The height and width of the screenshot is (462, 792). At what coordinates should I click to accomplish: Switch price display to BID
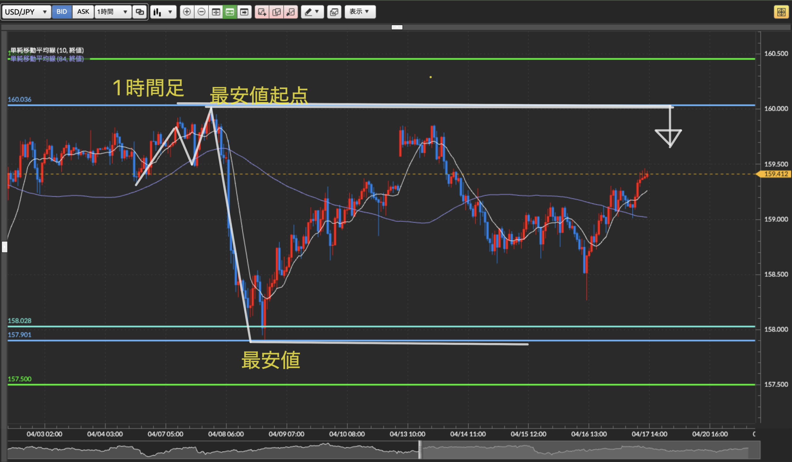pos(62,12)
